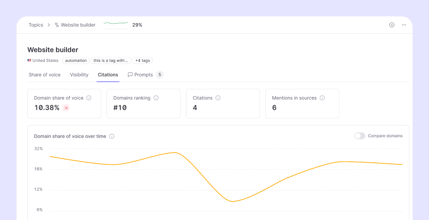Click the Website builder breadcrumb
The height and width of the screenshot is (220, 429).
point(78,25)
